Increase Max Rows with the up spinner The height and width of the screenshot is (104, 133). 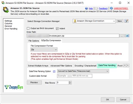[70, 82]
